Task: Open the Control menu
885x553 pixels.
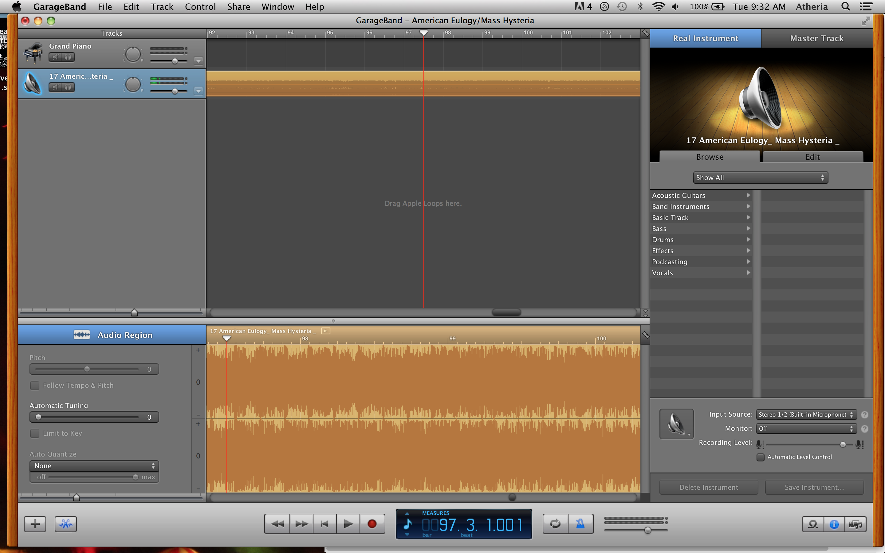Action: 200,6
